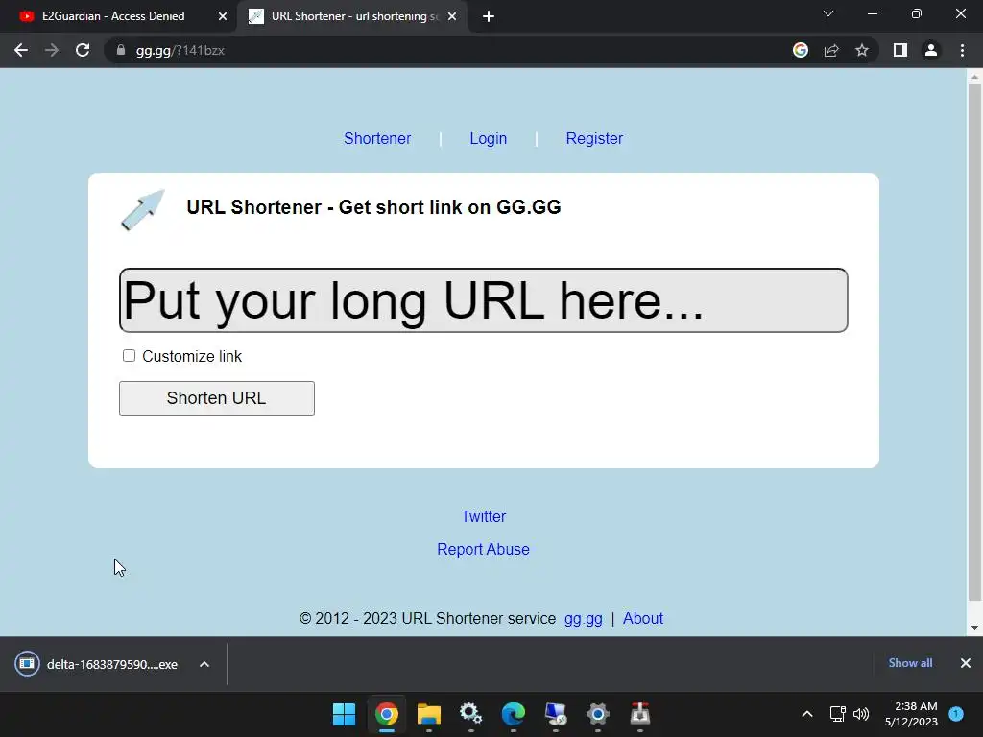The width and height of the screenshot is (983, 737).
Task: Open the tab search dropdown
Action: coord(828,13)
